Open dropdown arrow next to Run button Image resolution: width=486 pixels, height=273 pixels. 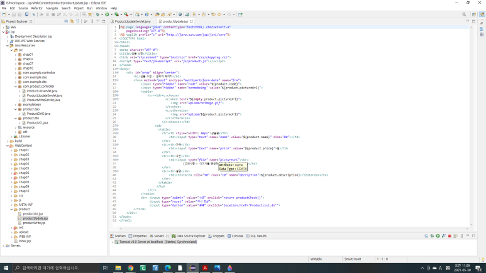click(x=111, y=14)
